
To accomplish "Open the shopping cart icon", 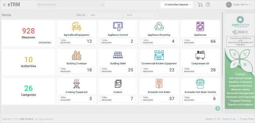I will [x=200, y=5].
